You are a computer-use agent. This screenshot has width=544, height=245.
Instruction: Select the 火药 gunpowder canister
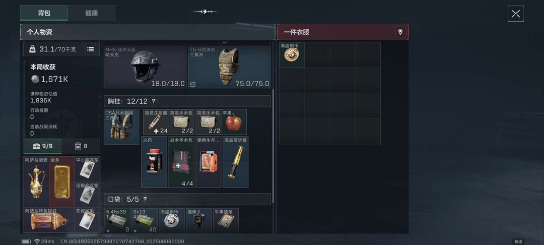[155, 162]
